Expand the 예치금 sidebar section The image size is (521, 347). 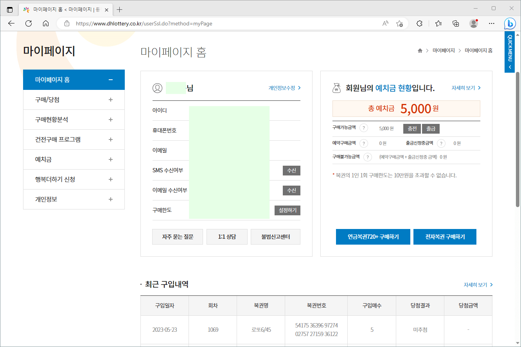click(111, 159)
